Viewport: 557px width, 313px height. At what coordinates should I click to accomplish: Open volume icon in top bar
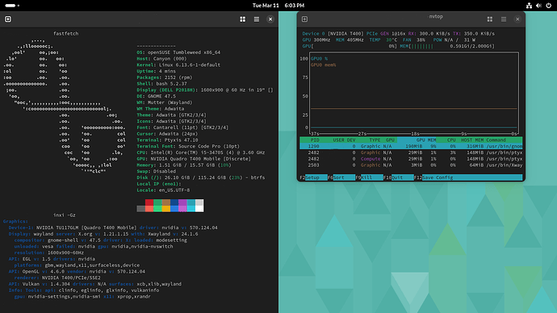[538, 6]
